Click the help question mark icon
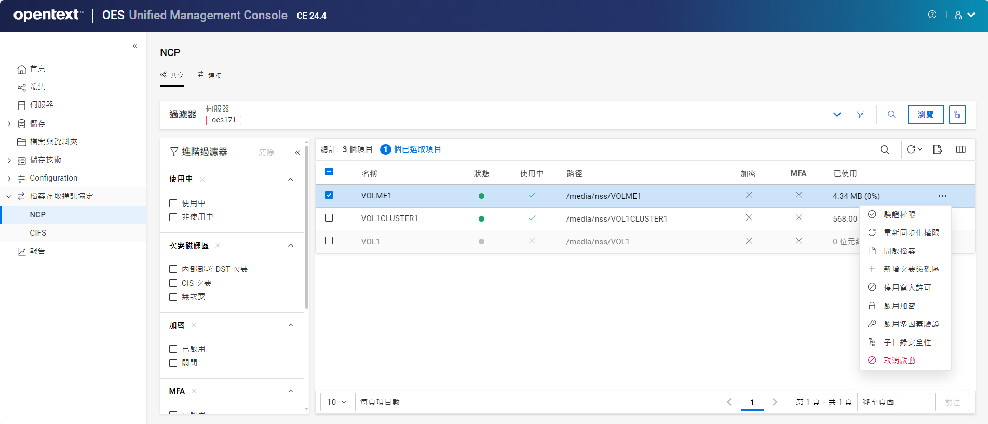This screenshot has height=424, width=988. (x=932, y=15)
